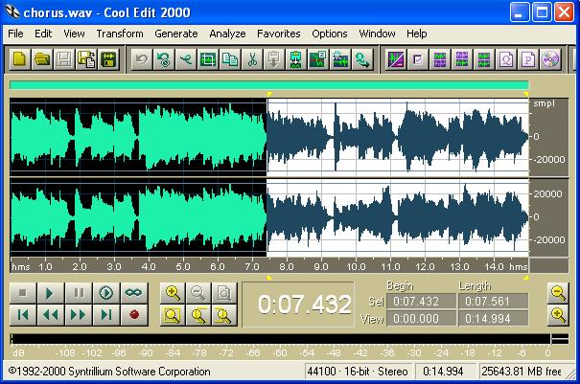Click the Save As disk-with-page icon

[x=86, y=59]
